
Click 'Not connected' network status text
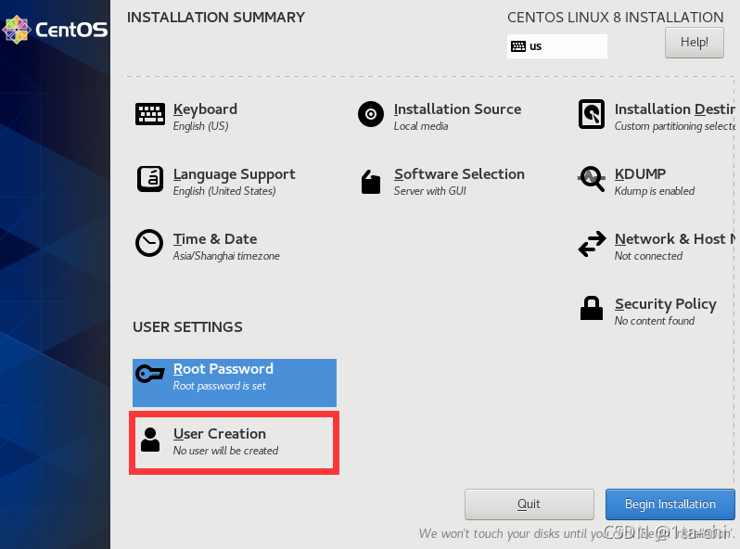coord(648,256)
